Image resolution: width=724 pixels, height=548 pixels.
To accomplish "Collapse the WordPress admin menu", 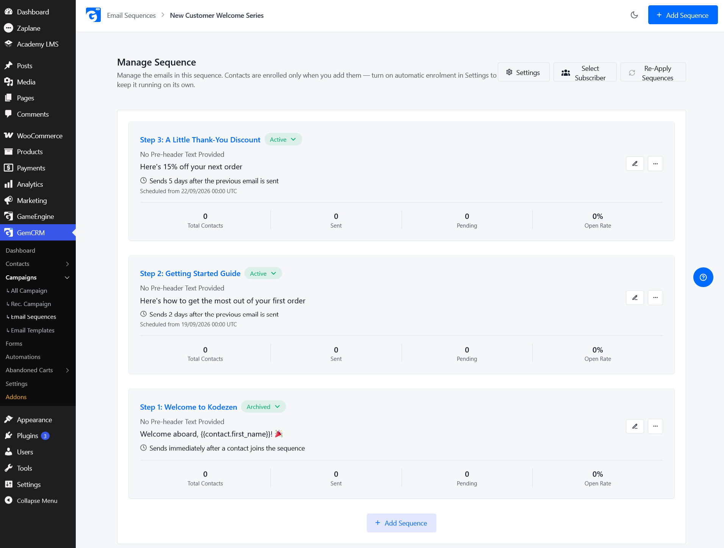I will tap(38, 501).
